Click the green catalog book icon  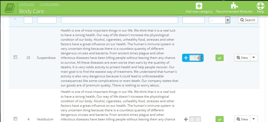[x=10, y=8]
